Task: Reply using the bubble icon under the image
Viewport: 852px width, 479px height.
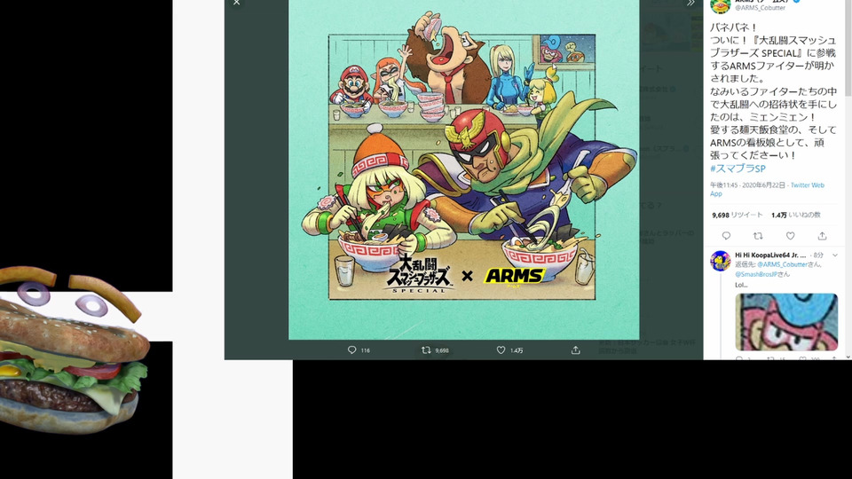Action: pos(352,350)
